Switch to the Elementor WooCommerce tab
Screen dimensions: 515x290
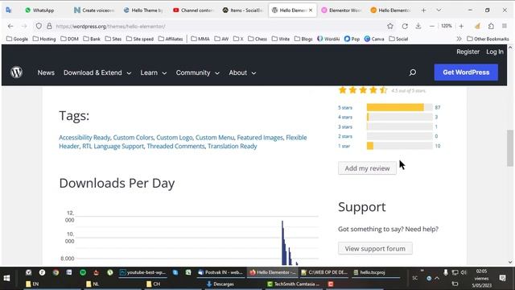click(341, 10)
